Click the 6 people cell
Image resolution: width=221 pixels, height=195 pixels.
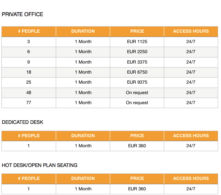click(28, 52)
